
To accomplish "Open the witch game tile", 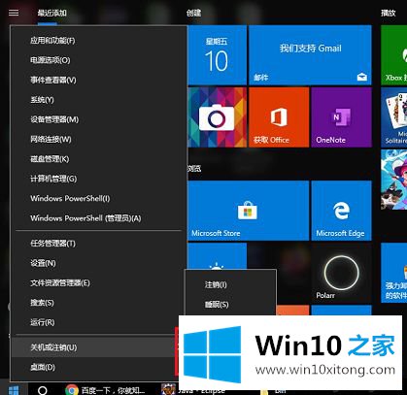I will pyautogui.click(x=393, y=180).
